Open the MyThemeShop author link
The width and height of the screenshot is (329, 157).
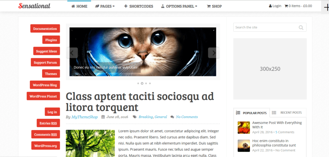click(x=84, y=117)
